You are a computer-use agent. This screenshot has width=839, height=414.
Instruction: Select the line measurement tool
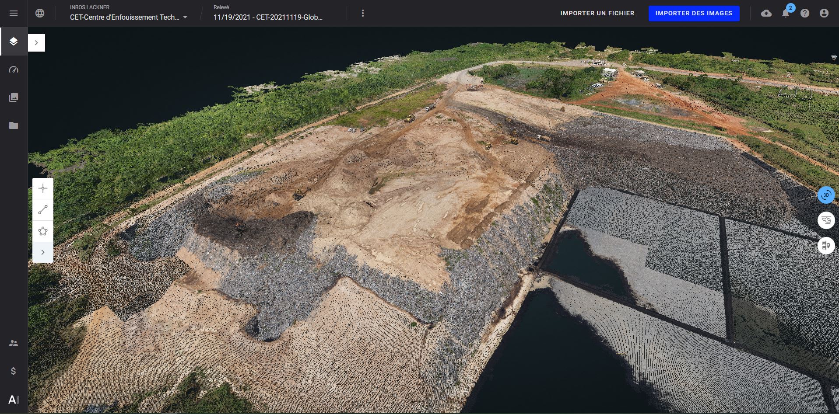click(43, 210)
